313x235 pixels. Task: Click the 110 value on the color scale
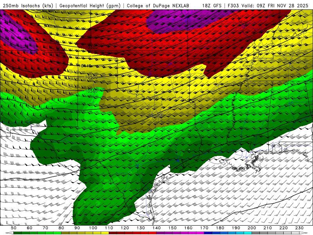[109, 228]
